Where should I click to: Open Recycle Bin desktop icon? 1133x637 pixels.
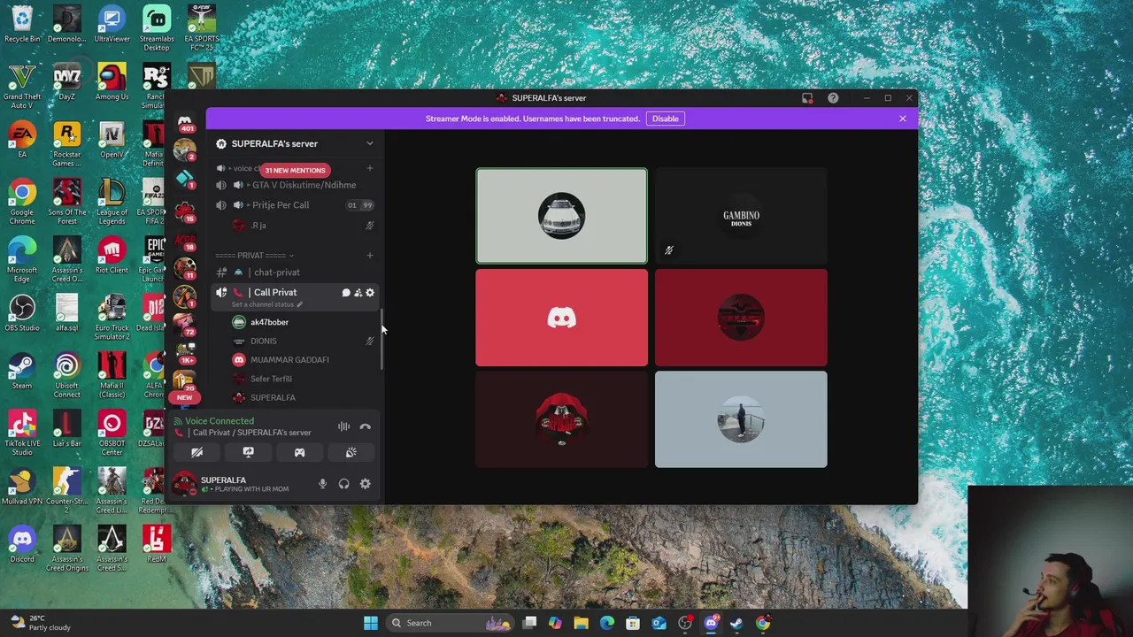point(22,24)
